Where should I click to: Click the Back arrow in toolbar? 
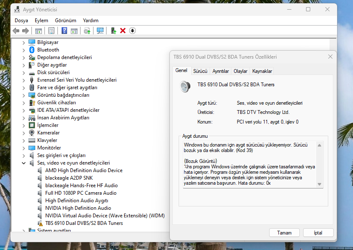(x=16, y=31)
